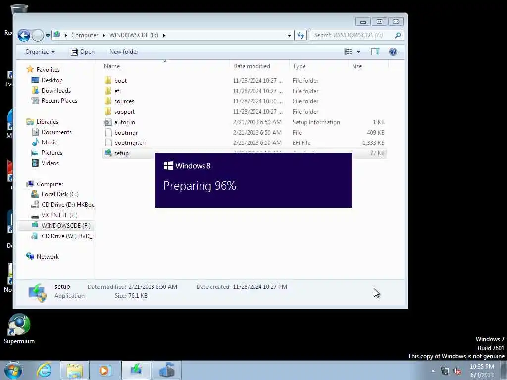
Task: Open Local Disk (C:) in navigation pane
Action: [x=60, y=194]
